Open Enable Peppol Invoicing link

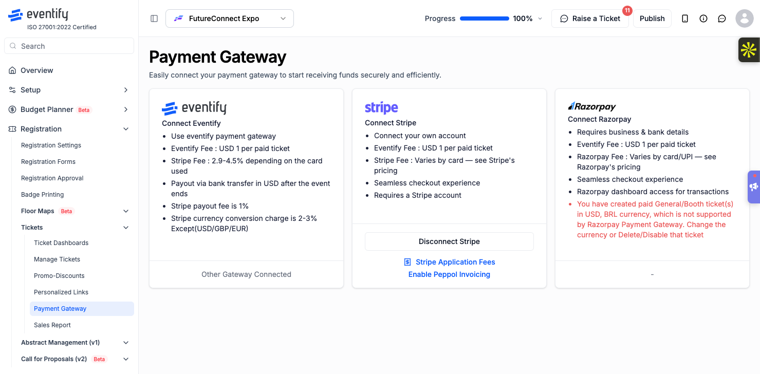coord(449,274)
